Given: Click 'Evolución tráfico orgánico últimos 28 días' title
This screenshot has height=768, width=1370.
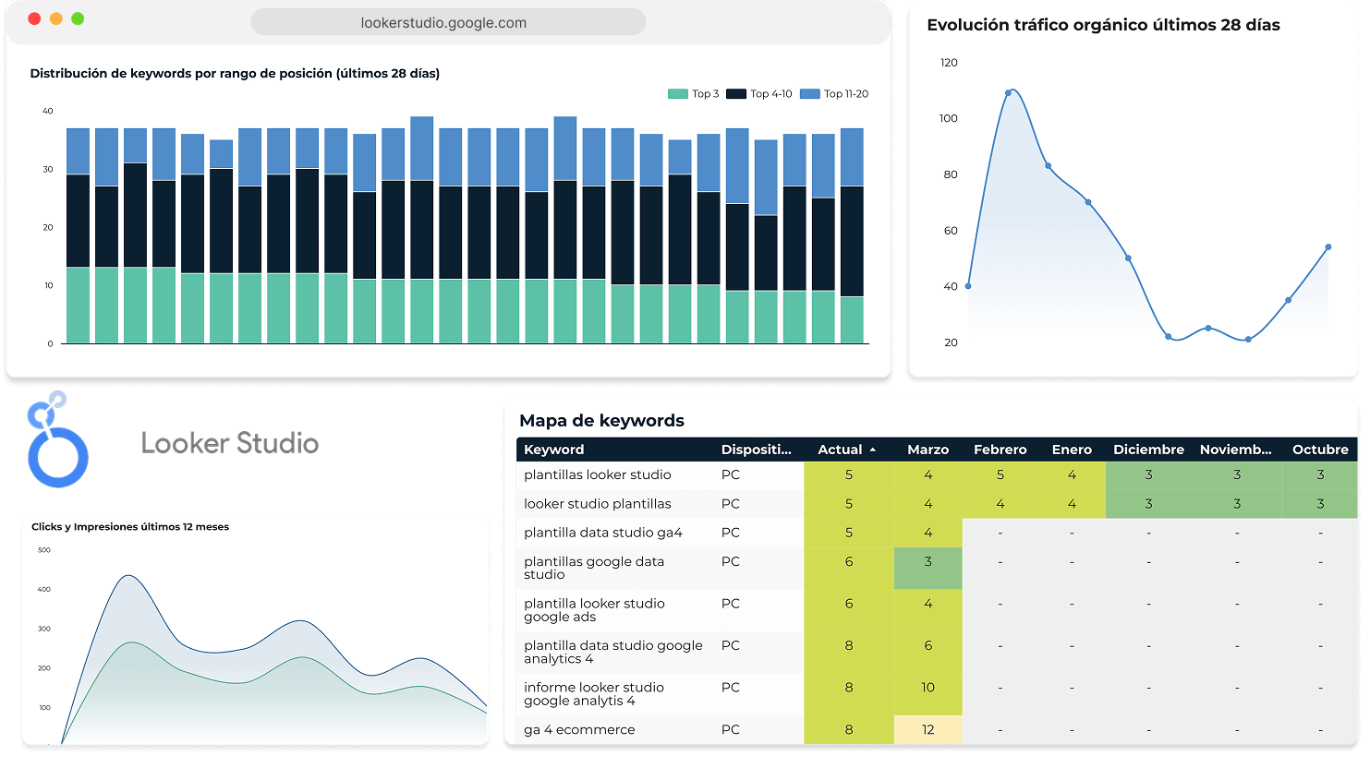Looking at the screenshot, I should [x=1103, y=25].
